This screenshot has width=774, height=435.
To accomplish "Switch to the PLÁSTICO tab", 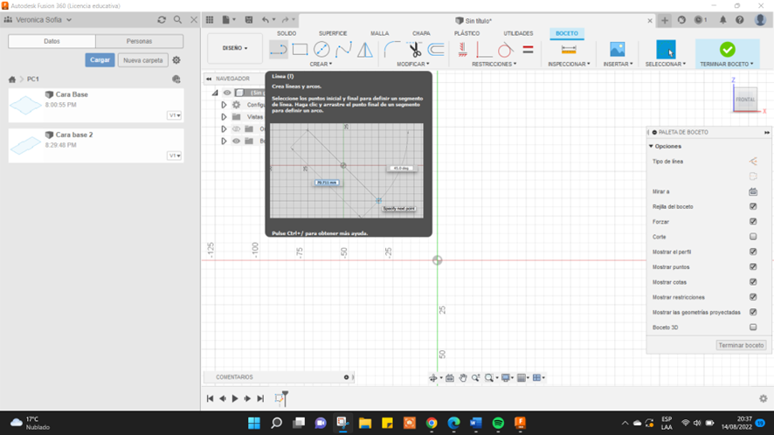I will pos(467,33).
